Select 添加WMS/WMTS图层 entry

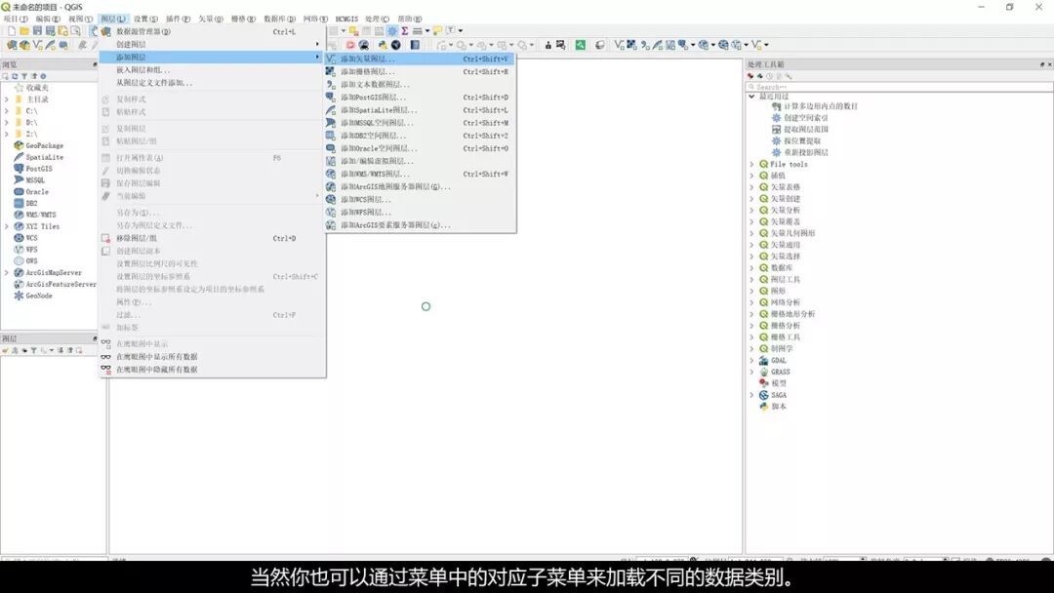click(x=420, y=174)
